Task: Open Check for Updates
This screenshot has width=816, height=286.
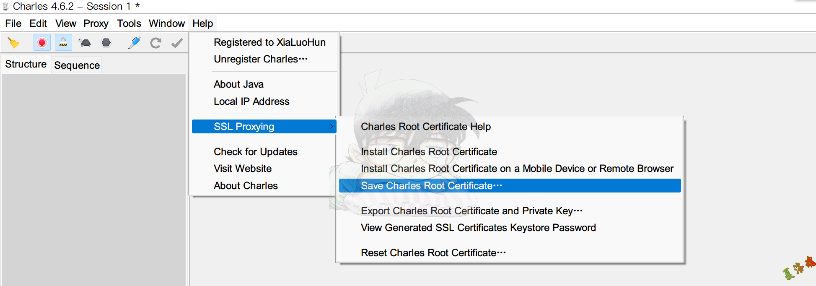Action: [255, 152]
